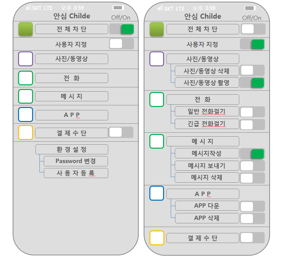The width and height of the screenshot is (281, 258).
Task: Open 사용자등록 menu entry
Action: (x=76, y=173)
